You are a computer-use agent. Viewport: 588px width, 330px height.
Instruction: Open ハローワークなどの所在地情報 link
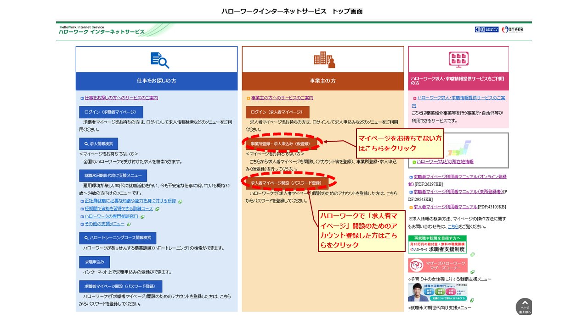click(445, 162)
